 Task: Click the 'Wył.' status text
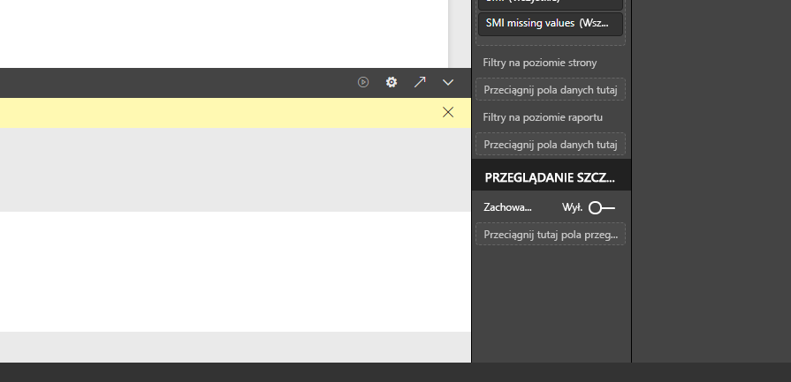click(573, 207)
